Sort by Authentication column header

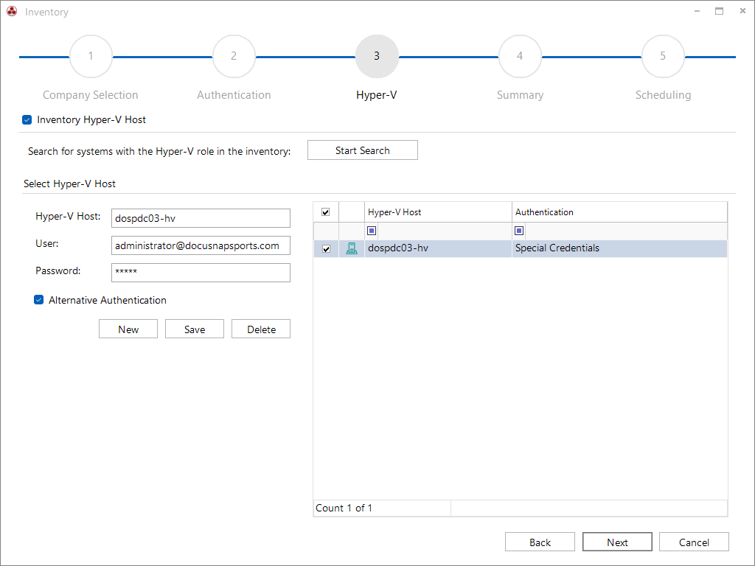coord(619,212)
